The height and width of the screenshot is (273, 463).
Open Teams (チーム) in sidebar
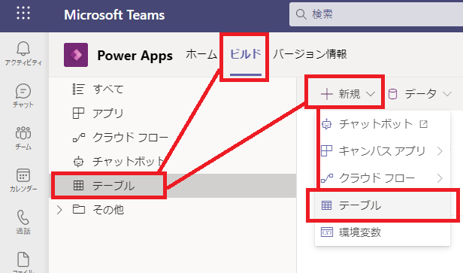coord(23,138)
